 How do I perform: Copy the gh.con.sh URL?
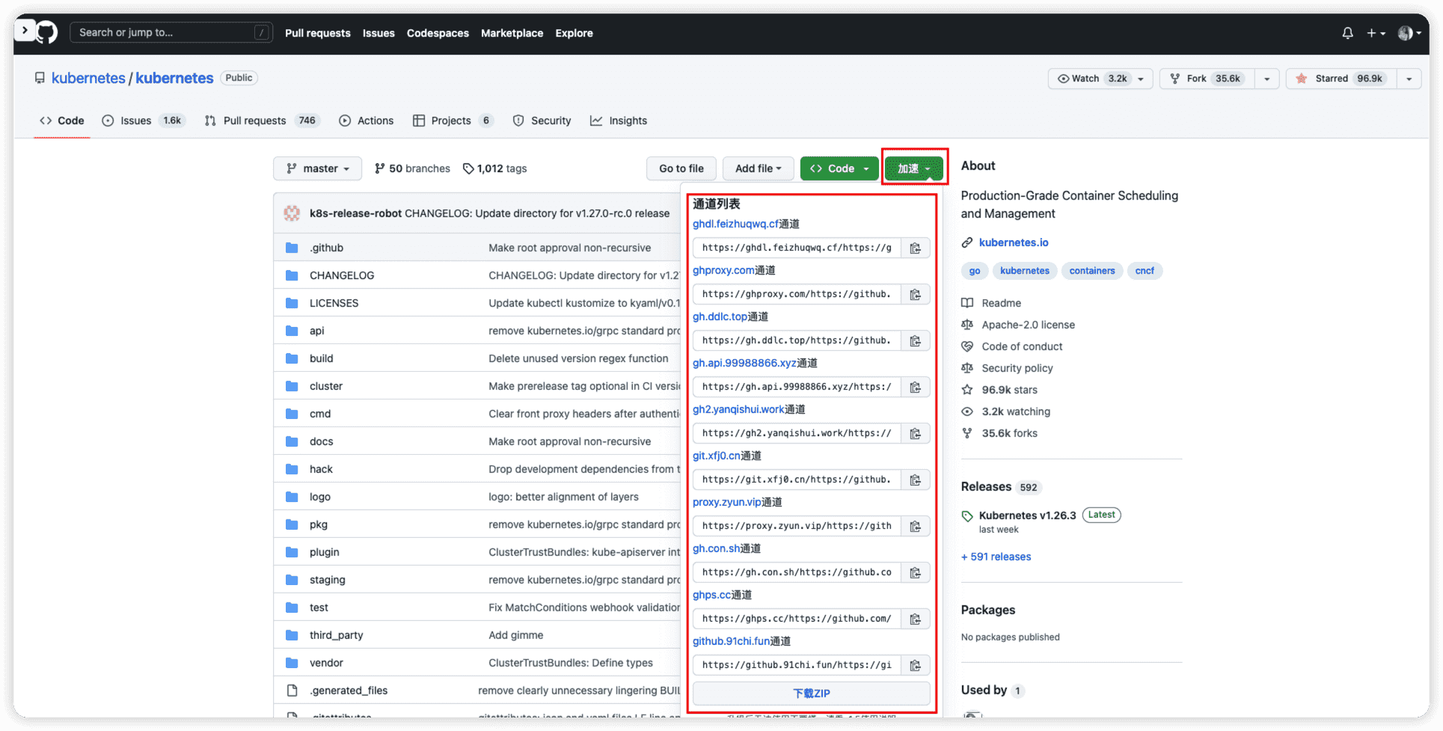pyautogui.click(x=915, y=572)
